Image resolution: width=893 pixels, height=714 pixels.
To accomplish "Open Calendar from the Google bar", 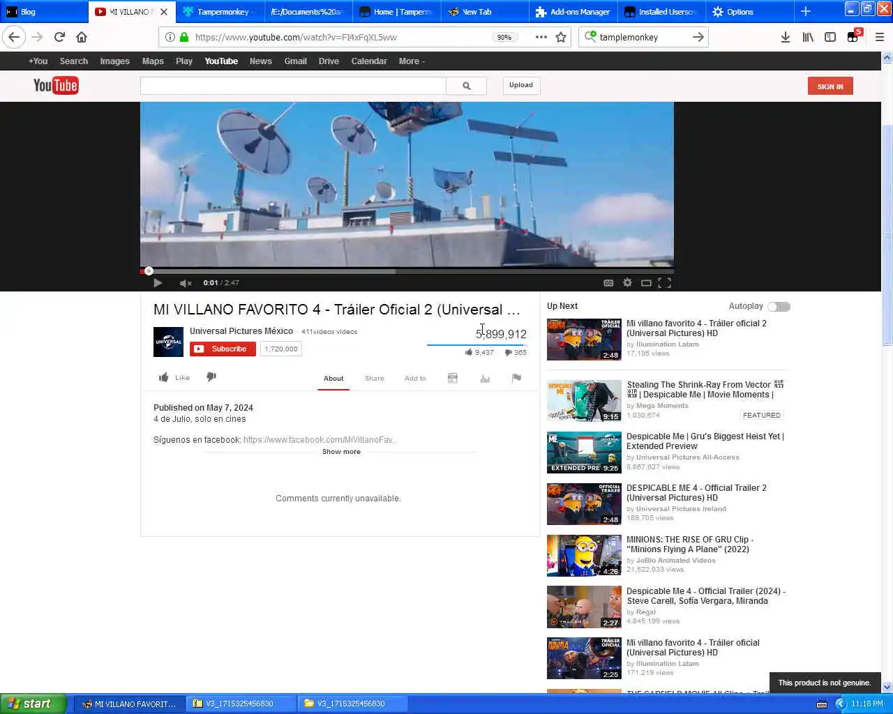I will click(369, 61).
